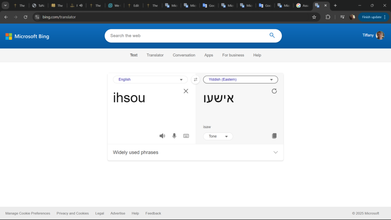Activate the microphone voice input icon
The width and height of the screenshot is (391, 220).
(x=174, y=136)
